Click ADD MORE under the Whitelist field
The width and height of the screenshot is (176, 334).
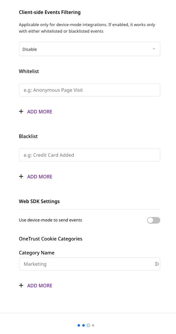coord(40,111)
